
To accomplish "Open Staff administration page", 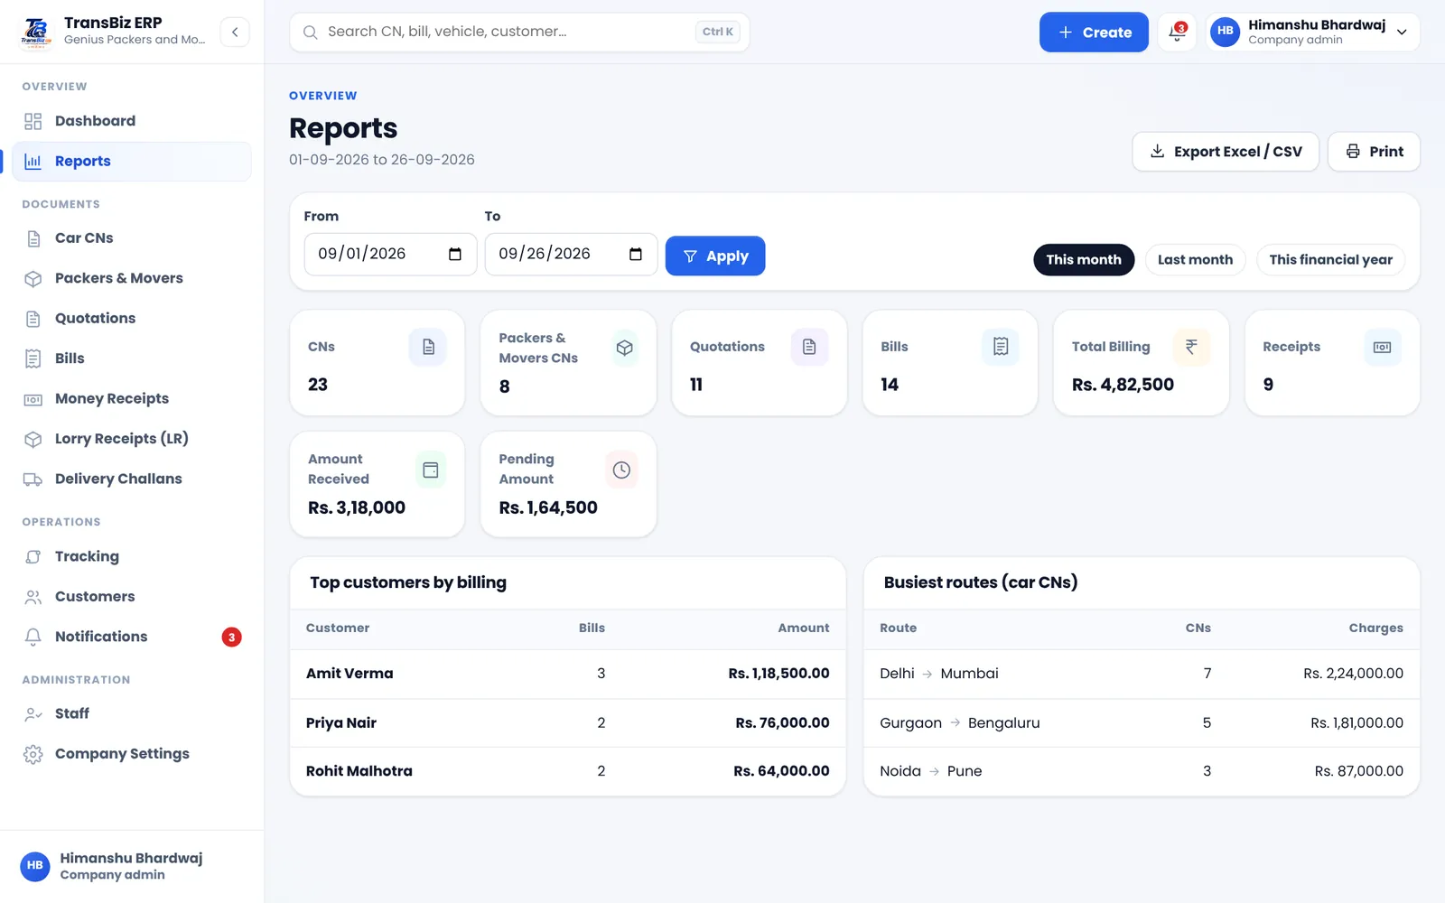I will point(132,714).
